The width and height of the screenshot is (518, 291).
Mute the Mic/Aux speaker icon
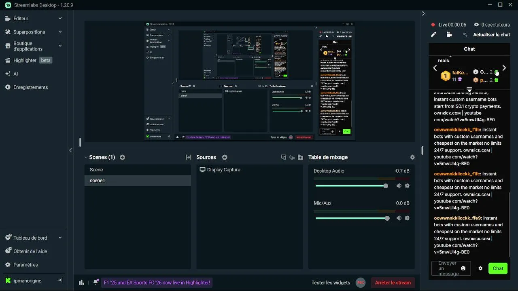pos(399,218)
